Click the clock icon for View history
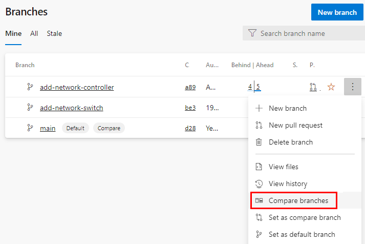This screenshot has height=244, width=365. [x=259, y=184]
